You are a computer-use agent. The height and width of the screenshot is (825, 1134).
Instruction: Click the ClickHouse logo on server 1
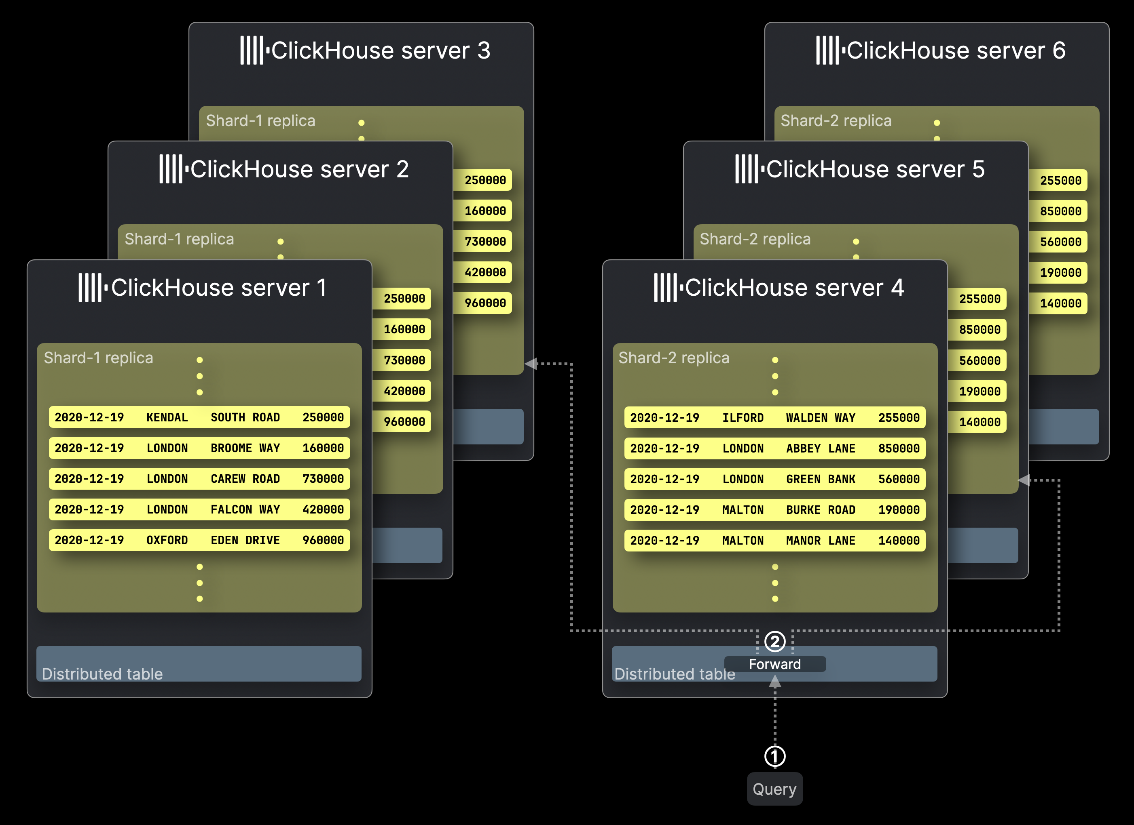point(93,288)
